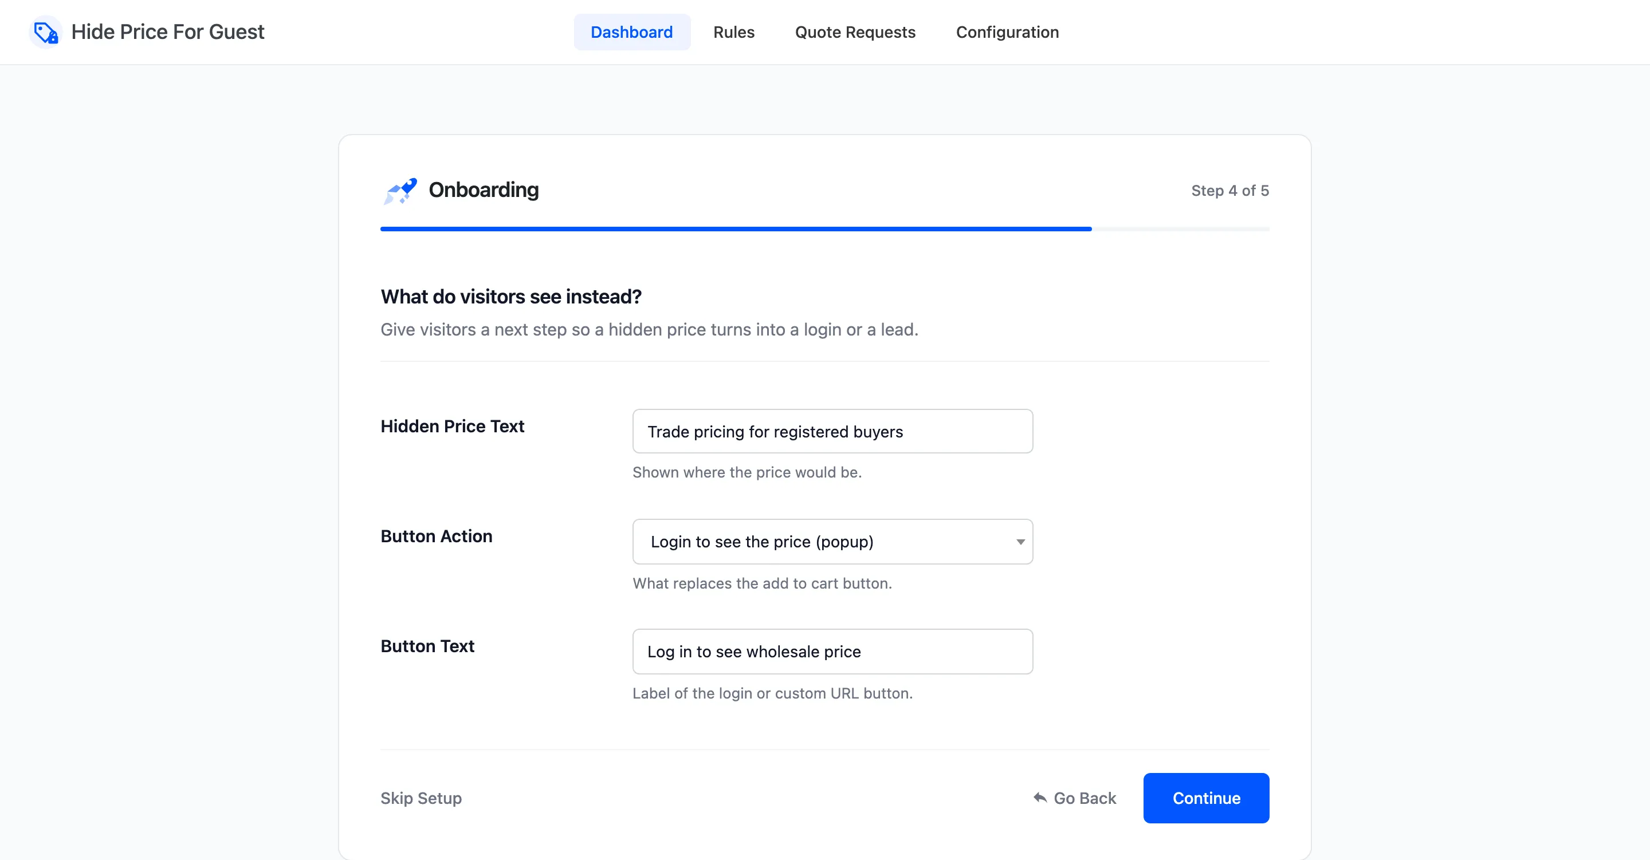Open the Dashboard tab
This screenshot has width=1650, height=860.
click(631, 32)
